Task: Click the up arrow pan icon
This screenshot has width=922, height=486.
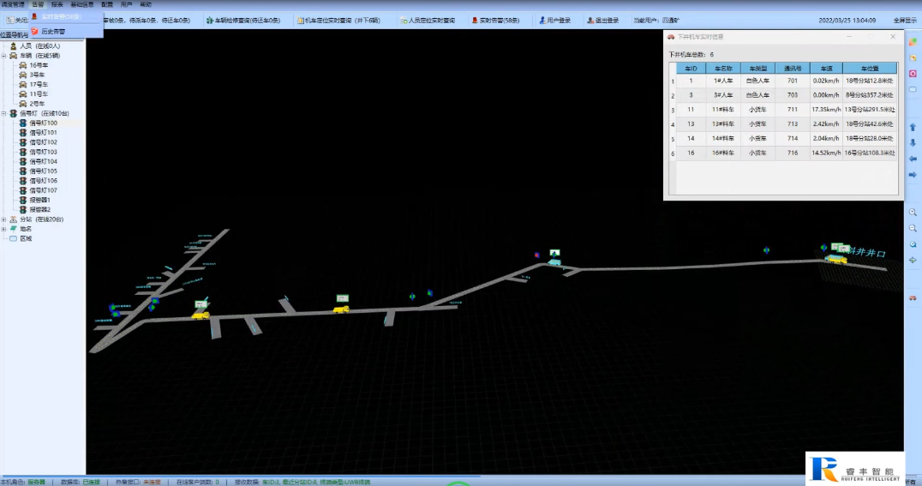Action: coord(913,127)
